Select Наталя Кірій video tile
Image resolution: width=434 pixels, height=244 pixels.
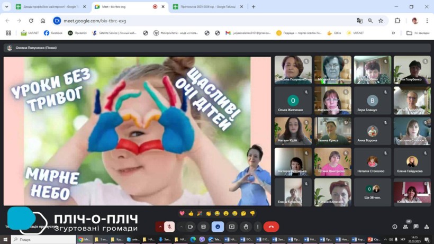click(x=293, y=131)
